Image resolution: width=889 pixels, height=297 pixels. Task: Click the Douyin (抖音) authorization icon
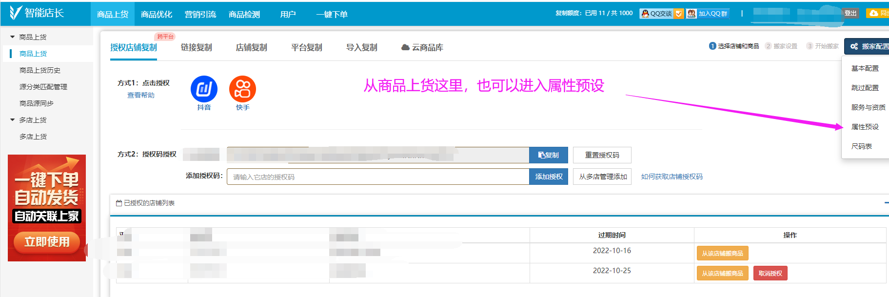(204, 89)
